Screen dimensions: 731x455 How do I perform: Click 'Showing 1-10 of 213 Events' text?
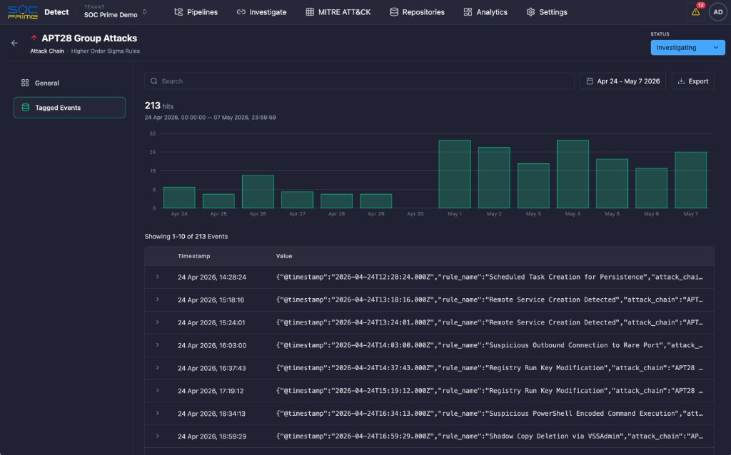click(x=186, y=237)
